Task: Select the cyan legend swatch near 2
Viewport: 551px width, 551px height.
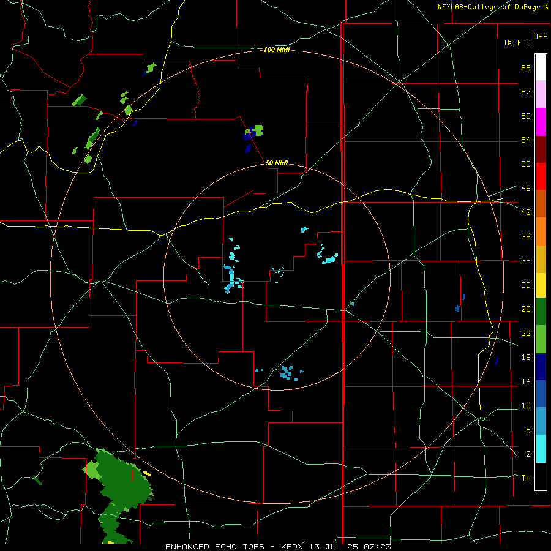Action: tap(541, 449)
